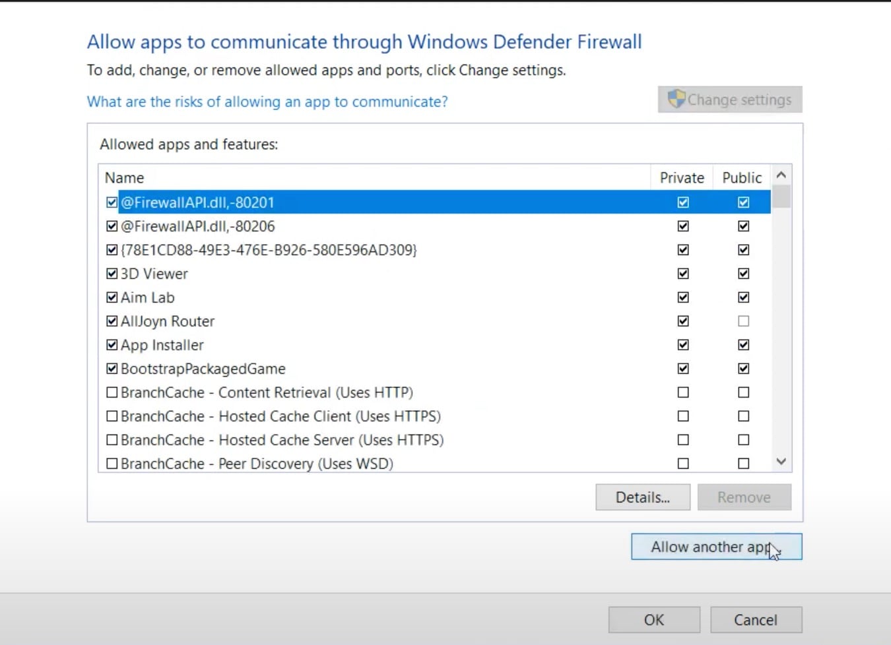This screenshot has height=645, width=891.
Task: Click the Allow another app button
Action: click(716, 546)
